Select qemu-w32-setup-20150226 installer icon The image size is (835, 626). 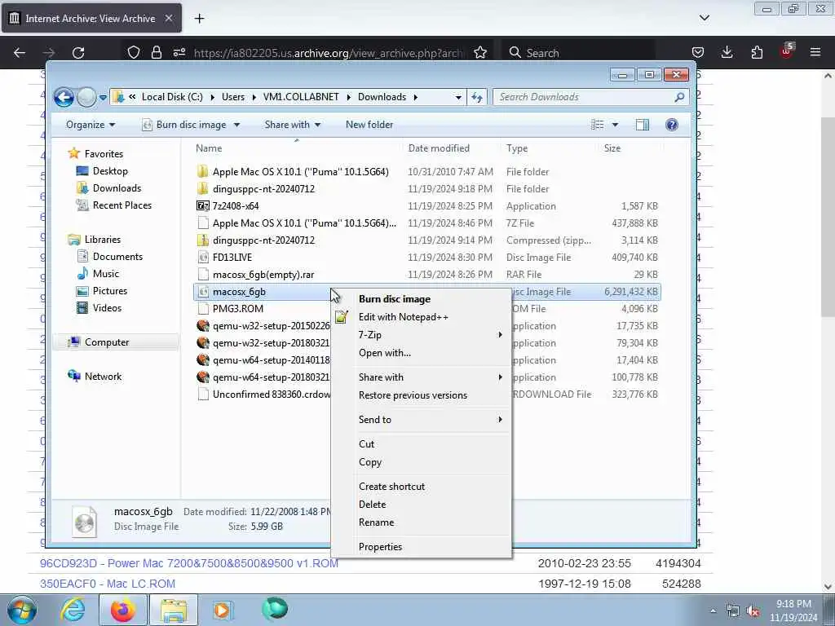pyautogui.click(x=203, y=326)
